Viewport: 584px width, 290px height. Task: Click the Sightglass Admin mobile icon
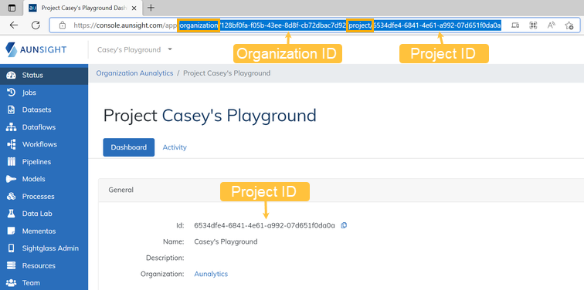[x=11, y=248]
